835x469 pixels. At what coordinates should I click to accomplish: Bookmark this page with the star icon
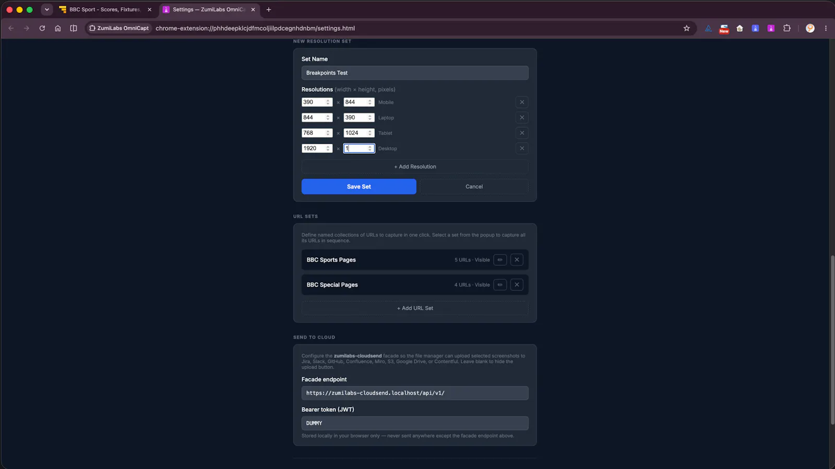(x=687, y=28)
